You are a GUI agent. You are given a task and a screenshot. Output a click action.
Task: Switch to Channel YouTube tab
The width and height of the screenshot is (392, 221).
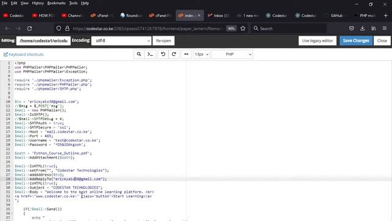coord(72,15)
